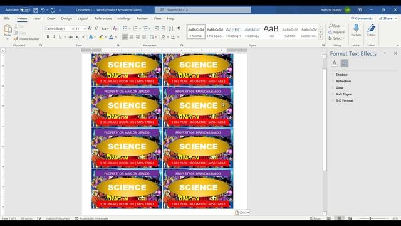The width and height of the screenshot is (401, 226).
Task: Sort the selected text
Action: click(x=171, y=28)
